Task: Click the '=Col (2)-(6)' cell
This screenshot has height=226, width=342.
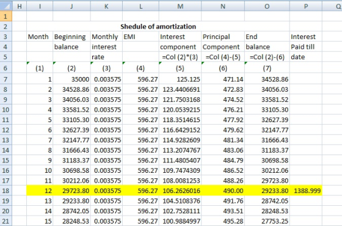Action: click(x=267, y=57)
